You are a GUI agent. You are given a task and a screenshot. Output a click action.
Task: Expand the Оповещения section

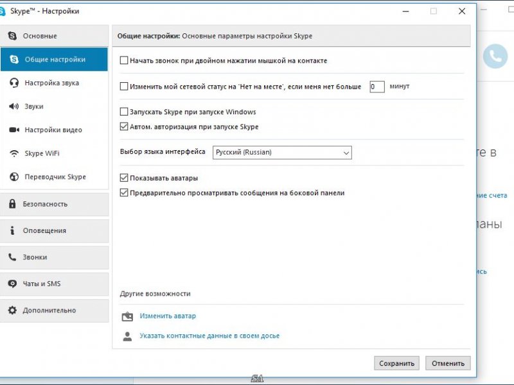[x=54, y=230]
